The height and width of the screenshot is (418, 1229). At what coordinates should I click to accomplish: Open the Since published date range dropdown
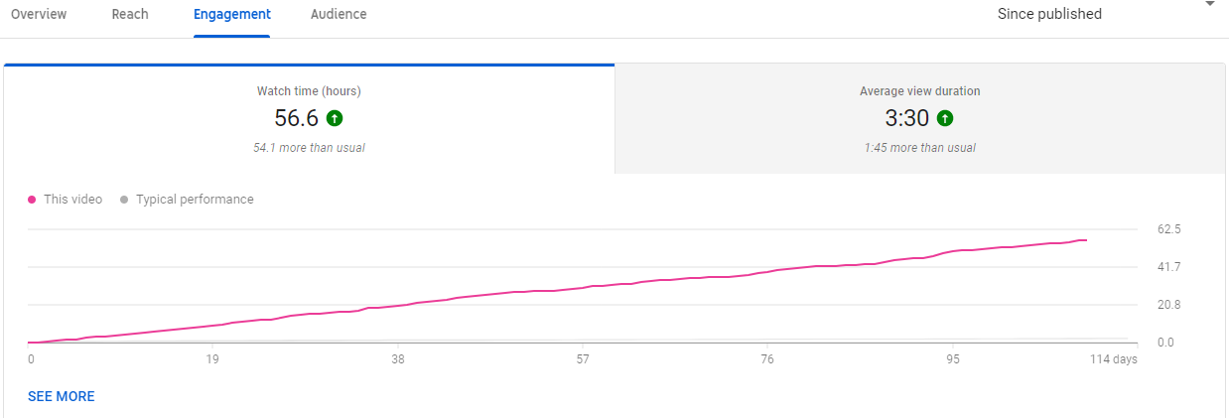(1049, 14)
